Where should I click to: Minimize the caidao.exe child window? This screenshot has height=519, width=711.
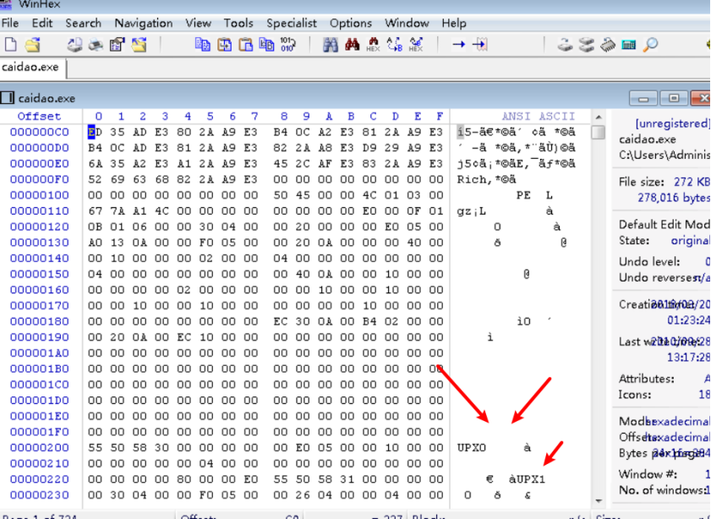643,98
